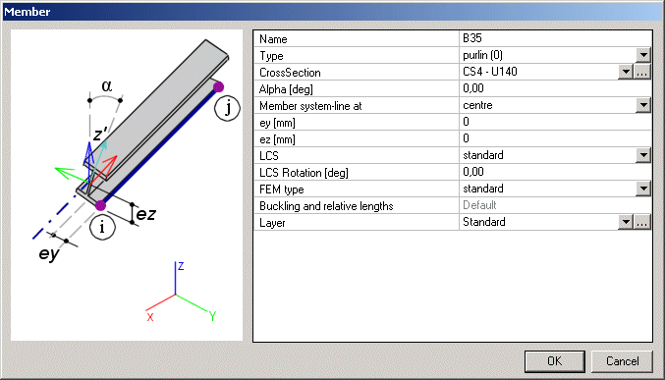Click the XYZ axis indicator in preview
This screenshot has height=380, width=665.
coord(181,293)
